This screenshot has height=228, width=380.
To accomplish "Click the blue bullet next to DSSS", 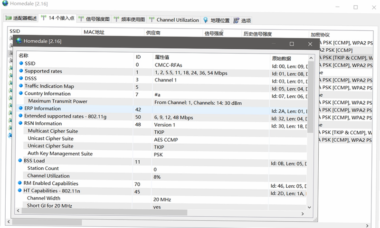I will [x=21, y=78].
